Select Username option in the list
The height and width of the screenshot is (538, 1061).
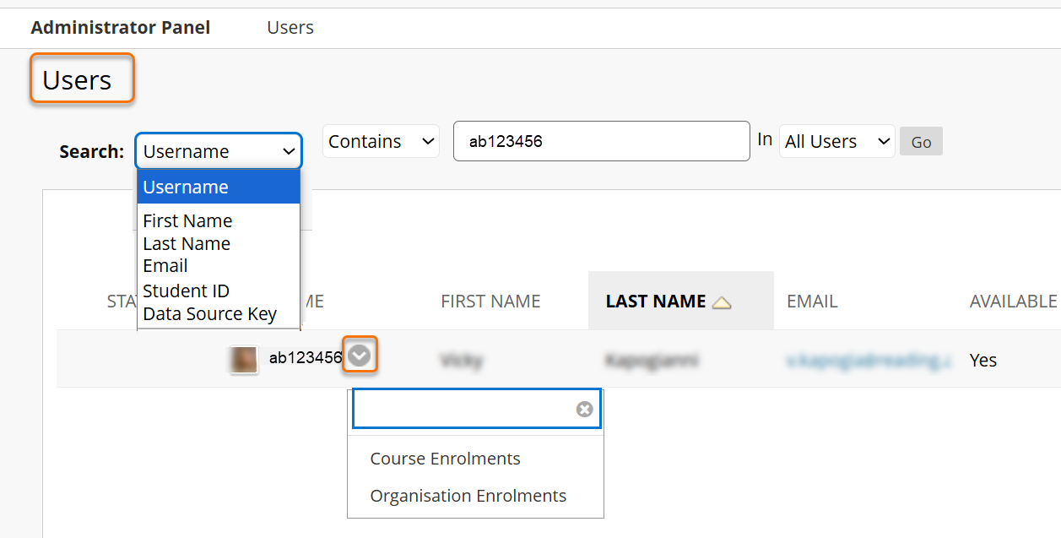pos(218,187)
